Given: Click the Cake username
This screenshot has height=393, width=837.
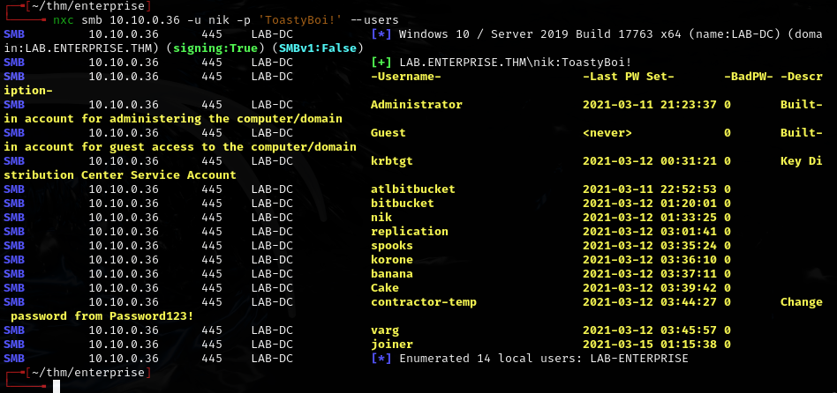Looking at the screenshot, I should [385, 287].
